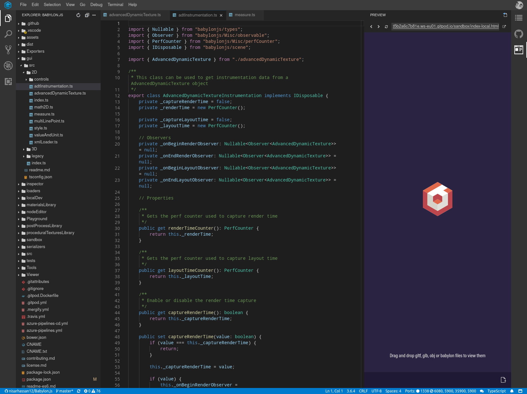Collapse all folders in Explorer
Screen dimensions: 527x394
click(87, 15)
